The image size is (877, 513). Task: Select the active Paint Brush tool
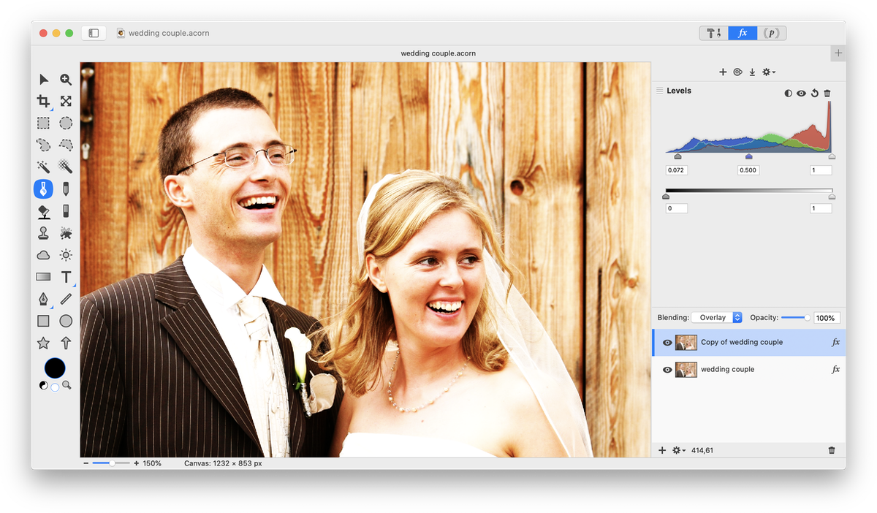(44, 189)
